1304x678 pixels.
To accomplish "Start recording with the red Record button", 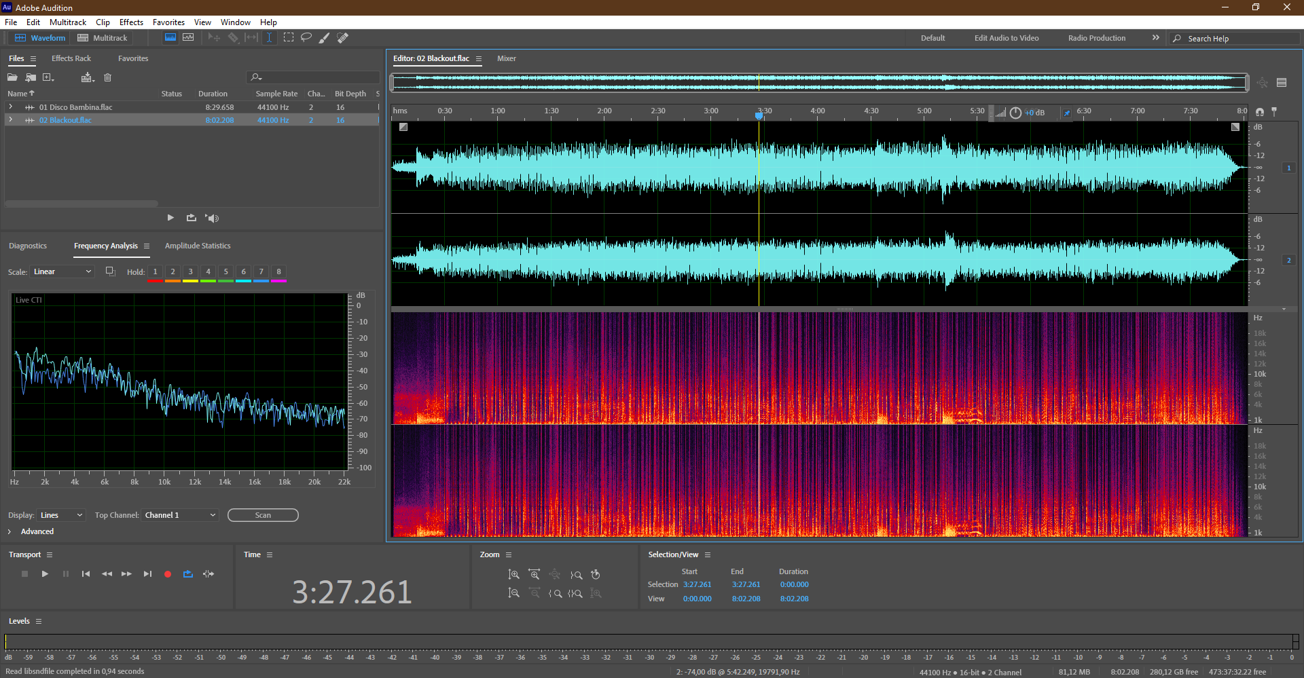I will point(168,574).
